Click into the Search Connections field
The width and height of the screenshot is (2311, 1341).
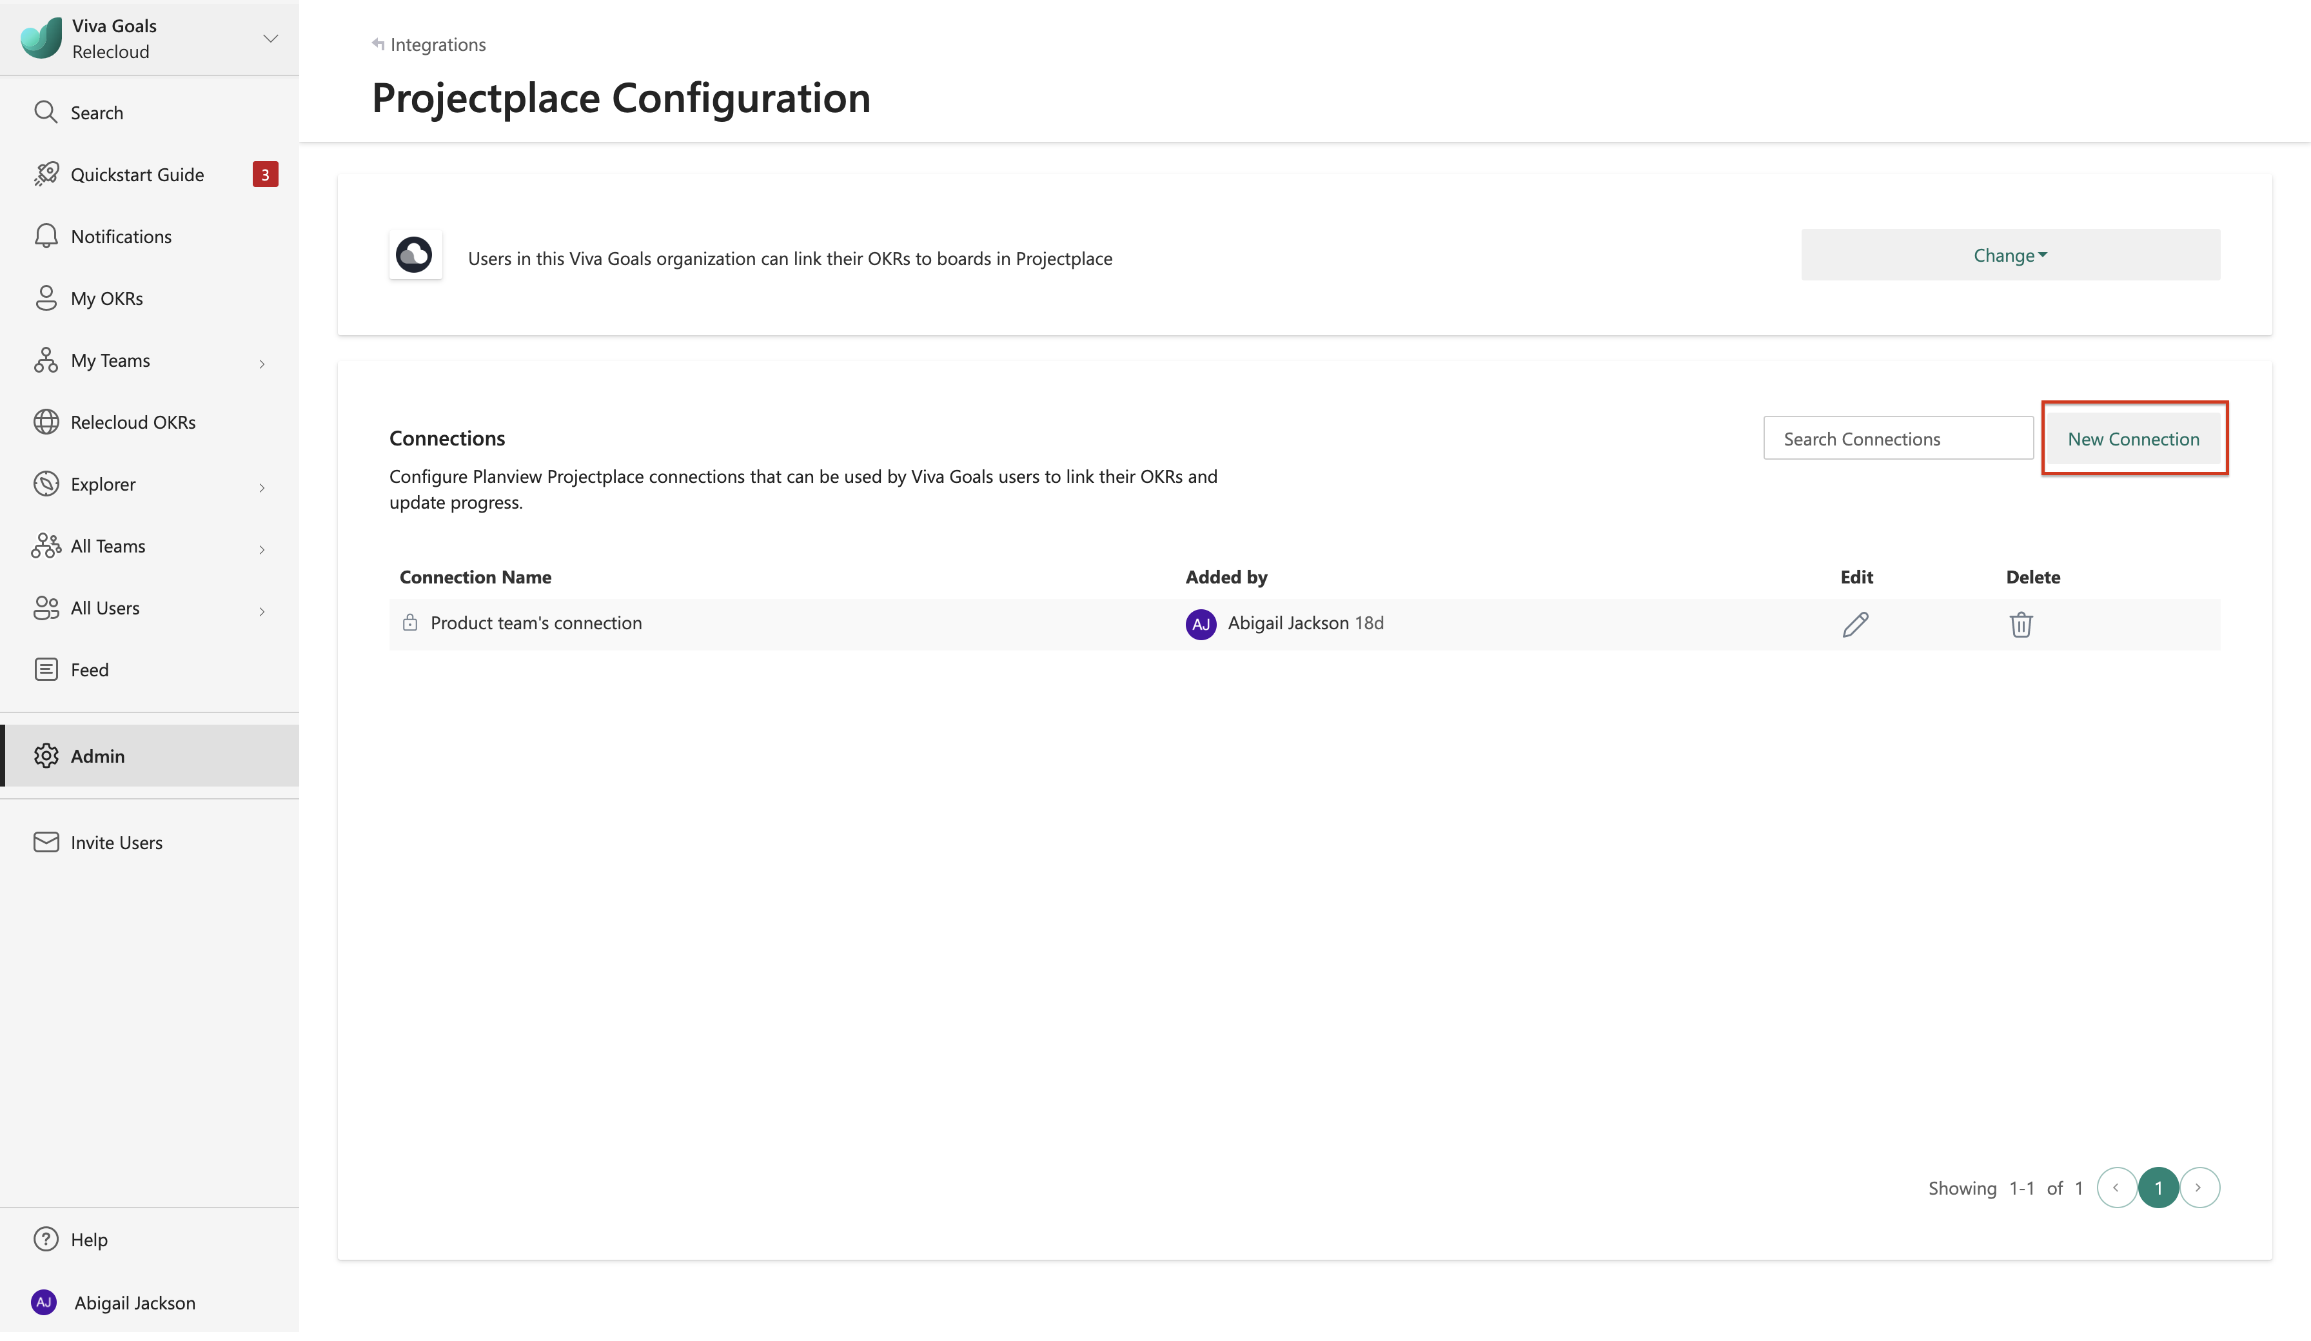tap(1898, 438)
